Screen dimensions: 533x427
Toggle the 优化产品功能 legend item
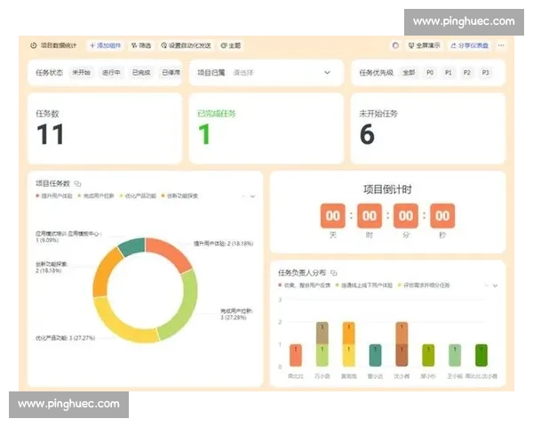pos(138,196)
